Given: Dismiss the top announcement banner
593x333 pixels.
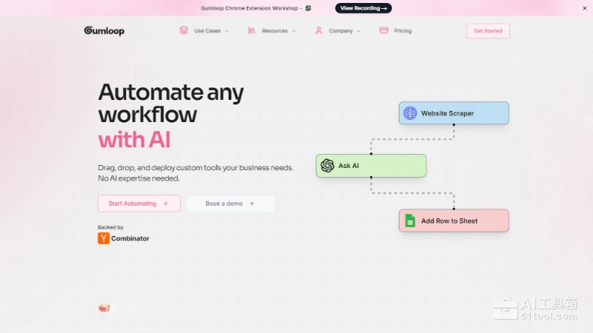Looking at the screenshot, I should [x=584, y=8].
